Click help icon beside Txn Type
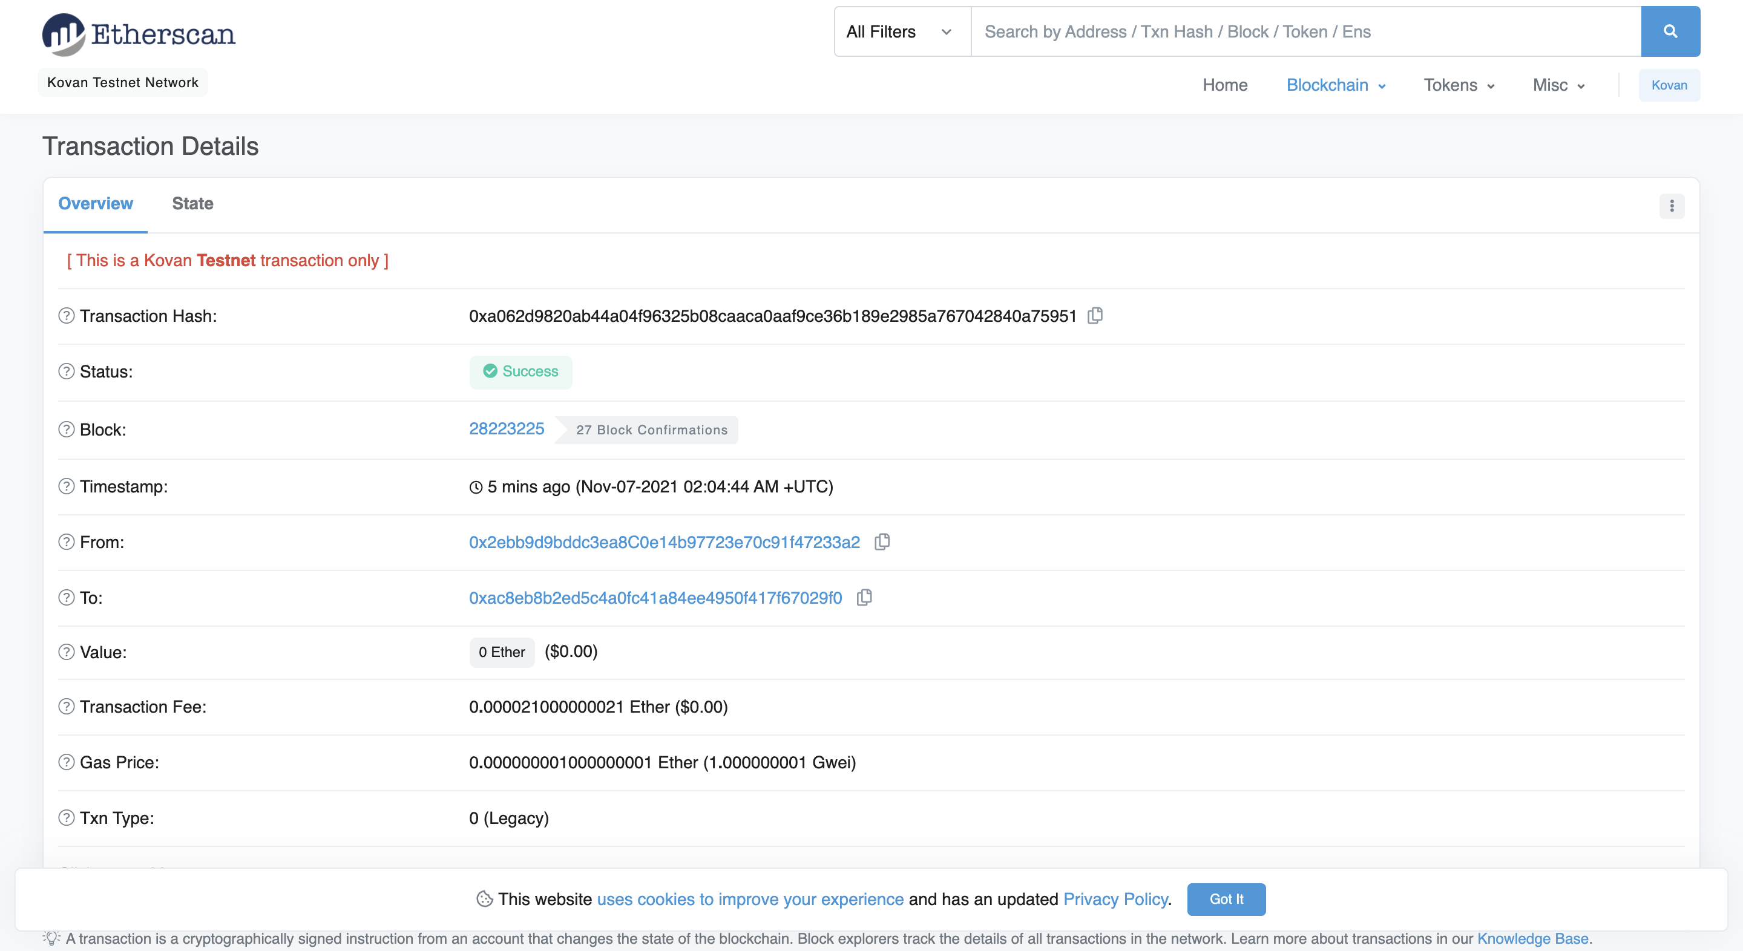Viewport: 1743px width, 951px height. [67, 818]
